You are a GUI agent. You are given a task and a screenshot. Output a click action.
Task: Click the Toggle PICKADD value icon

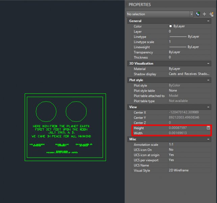pos(198,14)
